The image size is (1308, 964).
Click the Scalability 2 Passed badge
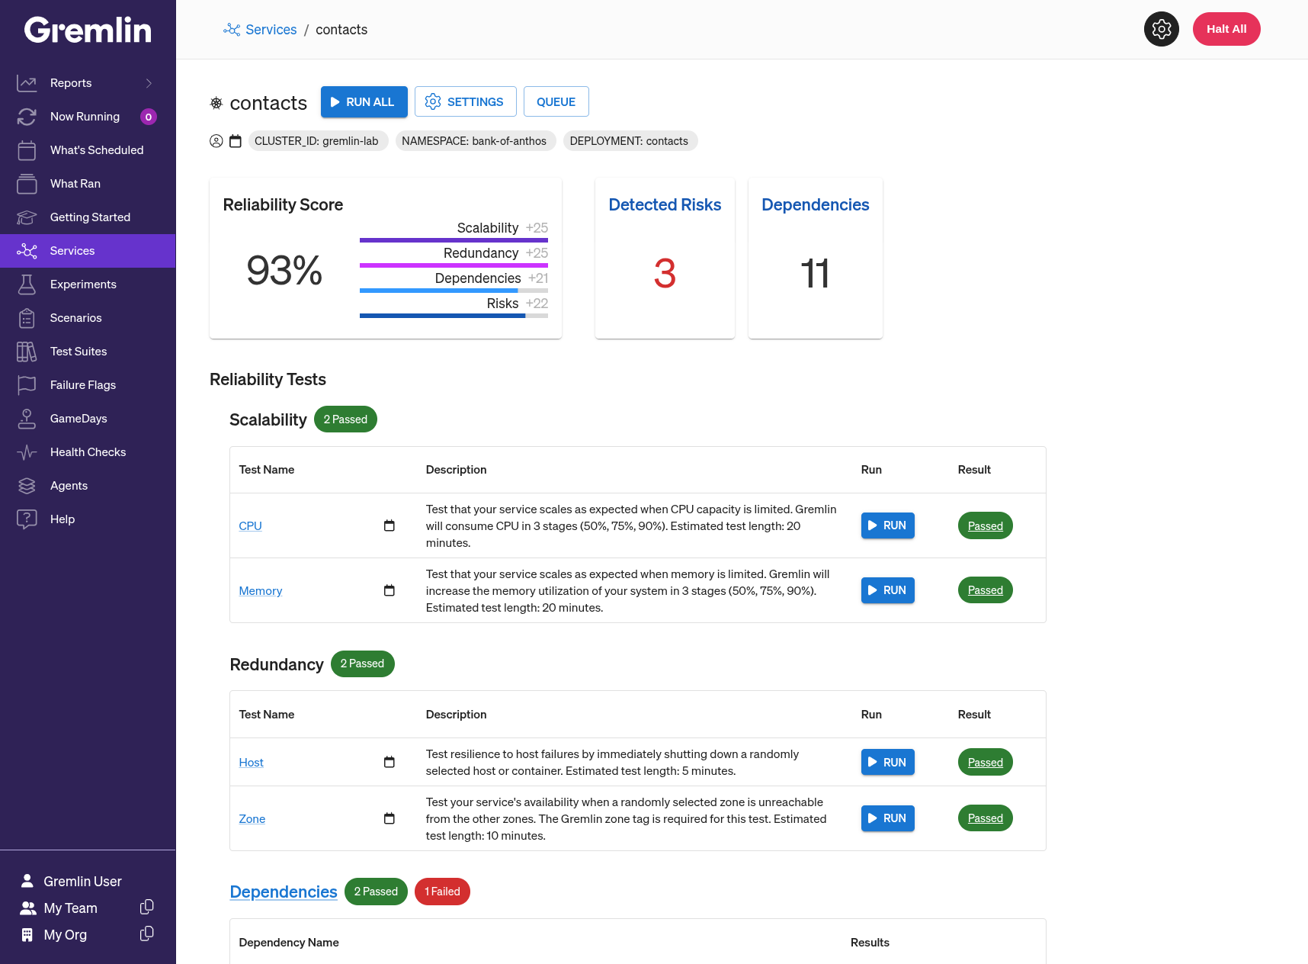pos(345,419)
